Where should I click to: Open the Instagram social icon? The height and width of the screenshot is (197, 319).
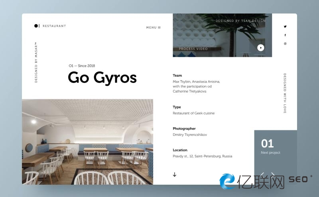coord(285,44)
